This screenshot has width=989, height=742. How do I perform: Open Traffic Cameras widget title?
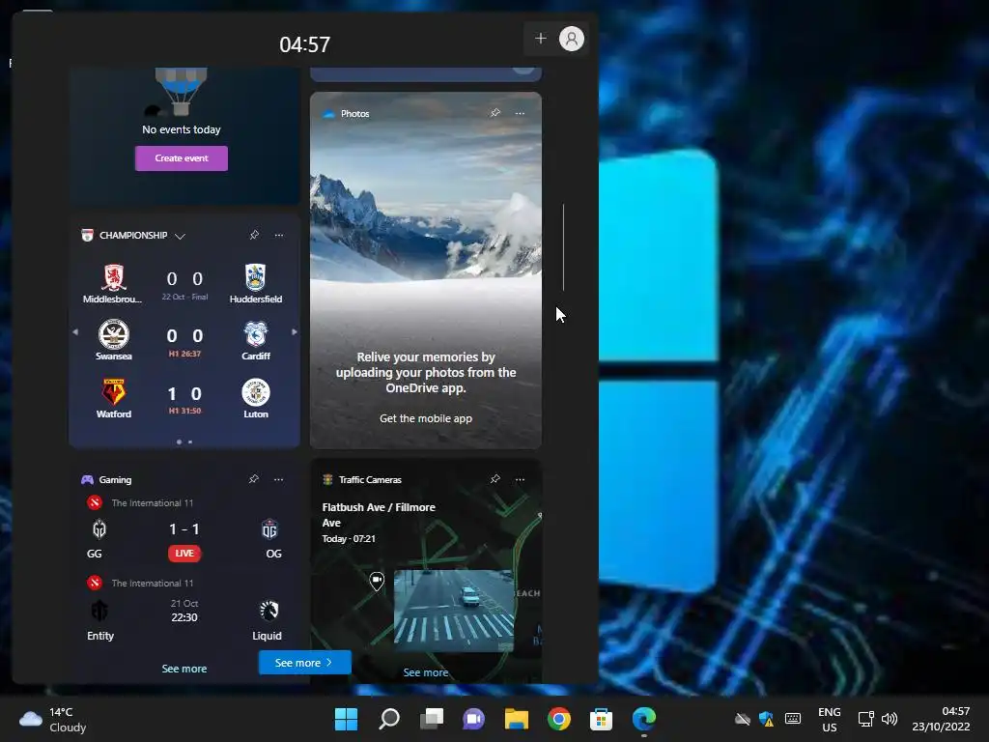point(370,479)
